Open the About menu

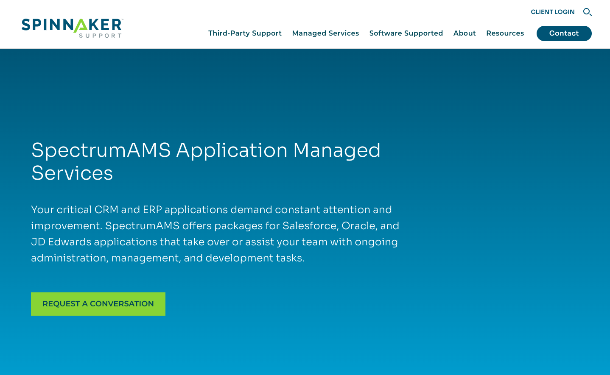coord(464,33)
